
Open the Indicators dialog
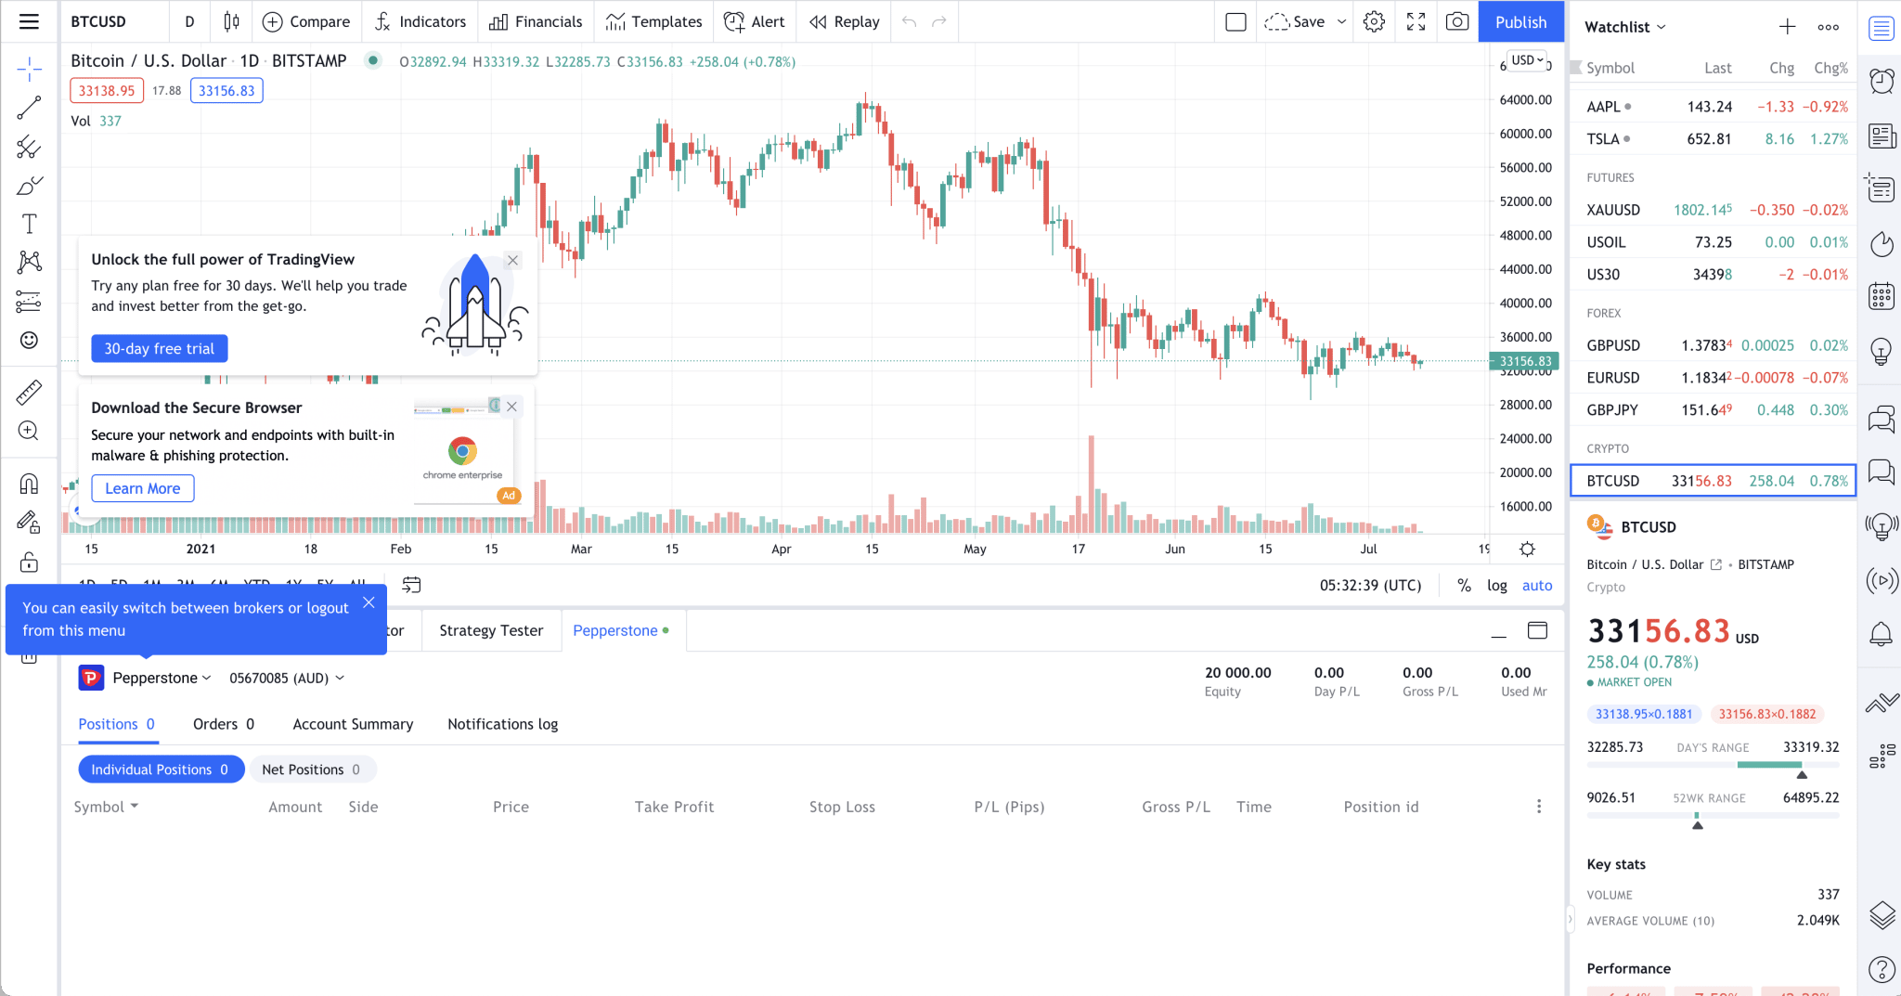click(420, 21)
